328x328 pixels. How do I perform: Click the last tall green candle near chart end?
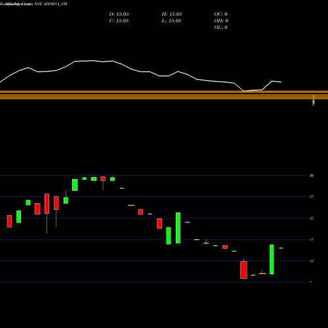point(272,259)
